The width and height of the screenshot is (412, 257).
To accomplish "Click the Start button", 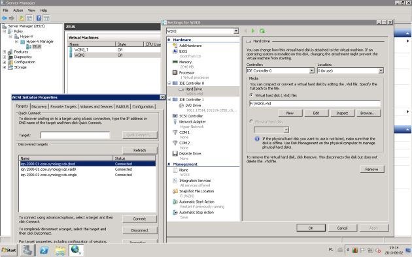I will pos(9,250).
